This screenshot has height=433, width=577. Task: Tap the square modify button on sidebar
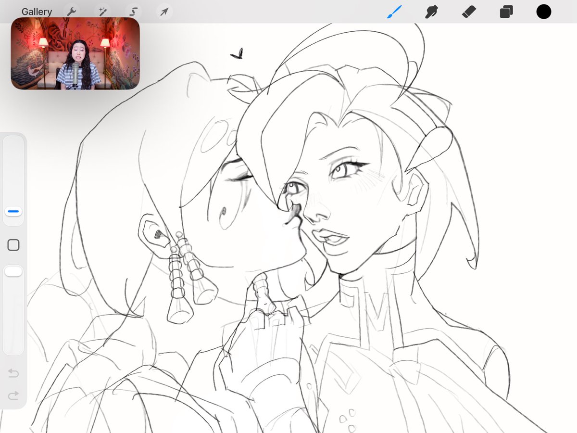(x=13, y=245)
